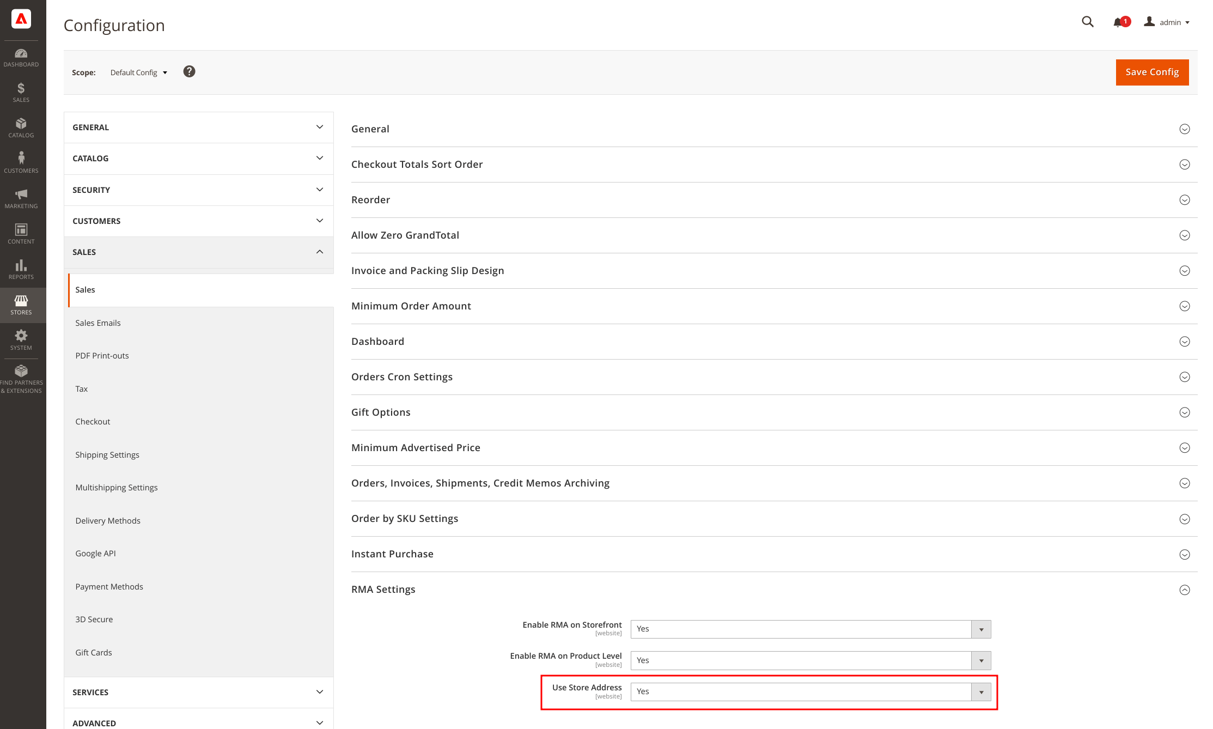Screen dimensions: 1213x729
Task: Open the admin account menu
Action: click(x=1167, y=22)
